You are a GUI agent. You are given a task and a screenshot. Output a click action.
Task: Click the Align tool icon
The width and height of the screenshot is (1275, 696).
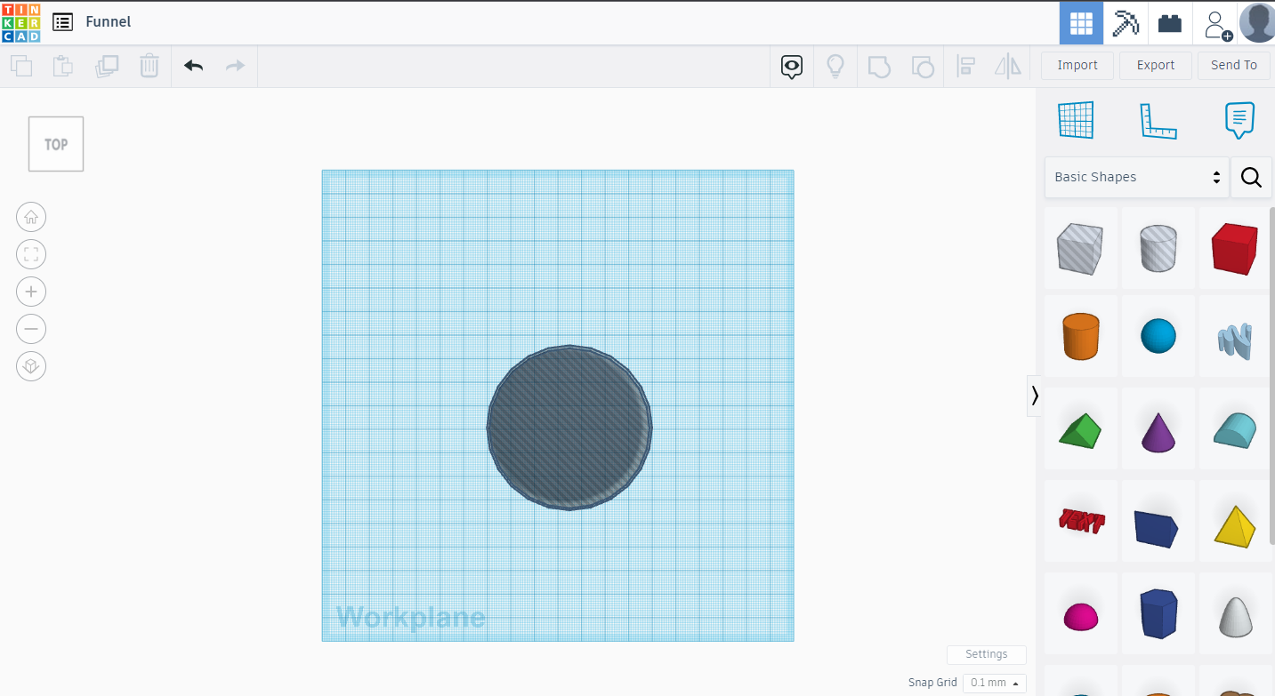coord(965,67)
